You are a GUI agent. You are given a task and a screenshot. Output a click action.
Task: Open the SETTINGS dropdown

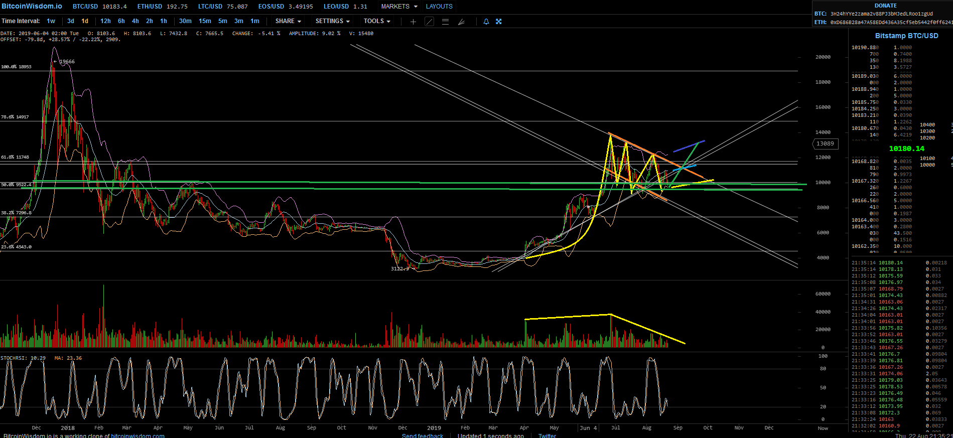click(333, 21)
